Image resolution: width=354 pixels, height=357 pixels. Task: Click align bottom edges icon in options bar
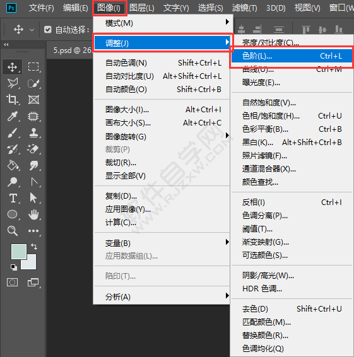pyautogui.click(x=339, y=30)
